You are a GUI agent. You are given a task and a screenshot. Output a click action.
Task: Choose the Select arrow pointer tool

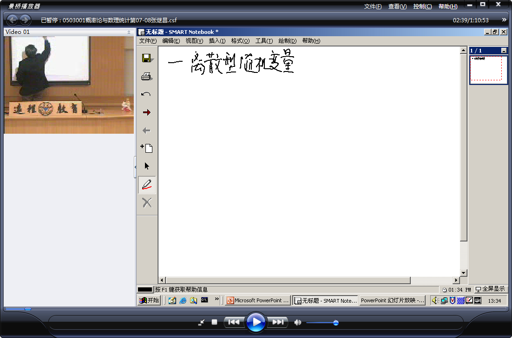(x=147, y=166)
